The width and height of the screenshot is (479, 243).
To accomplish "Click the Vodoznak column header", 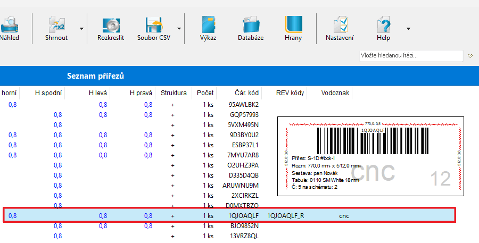I will 335,93.
